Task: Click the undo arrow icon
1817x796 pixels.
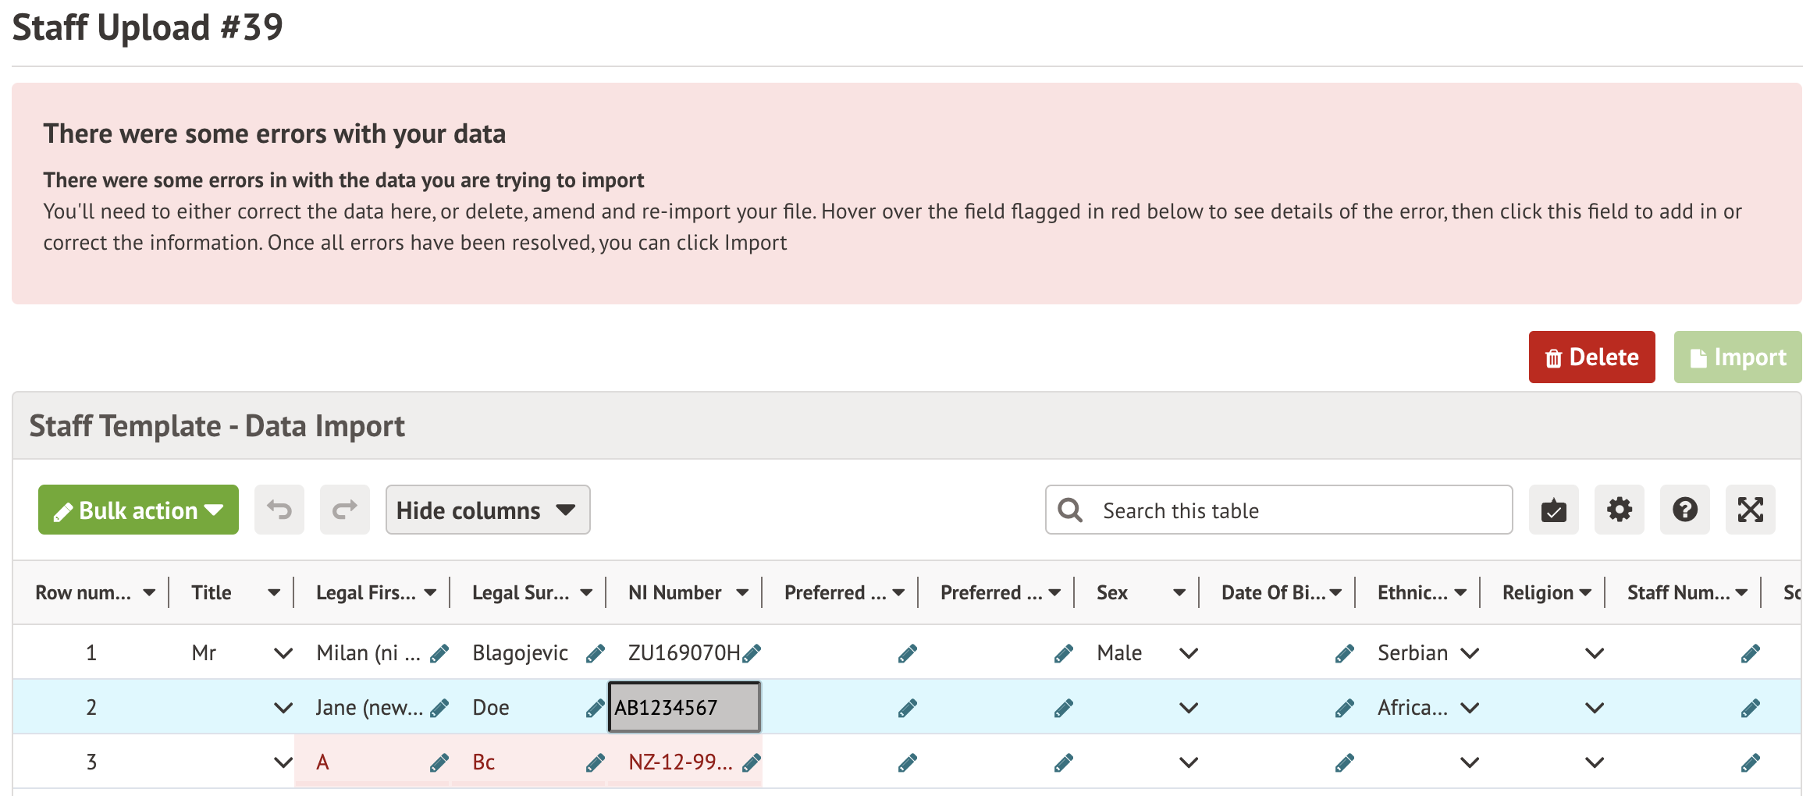Action: pyautogui.click(x=279, y=510)
